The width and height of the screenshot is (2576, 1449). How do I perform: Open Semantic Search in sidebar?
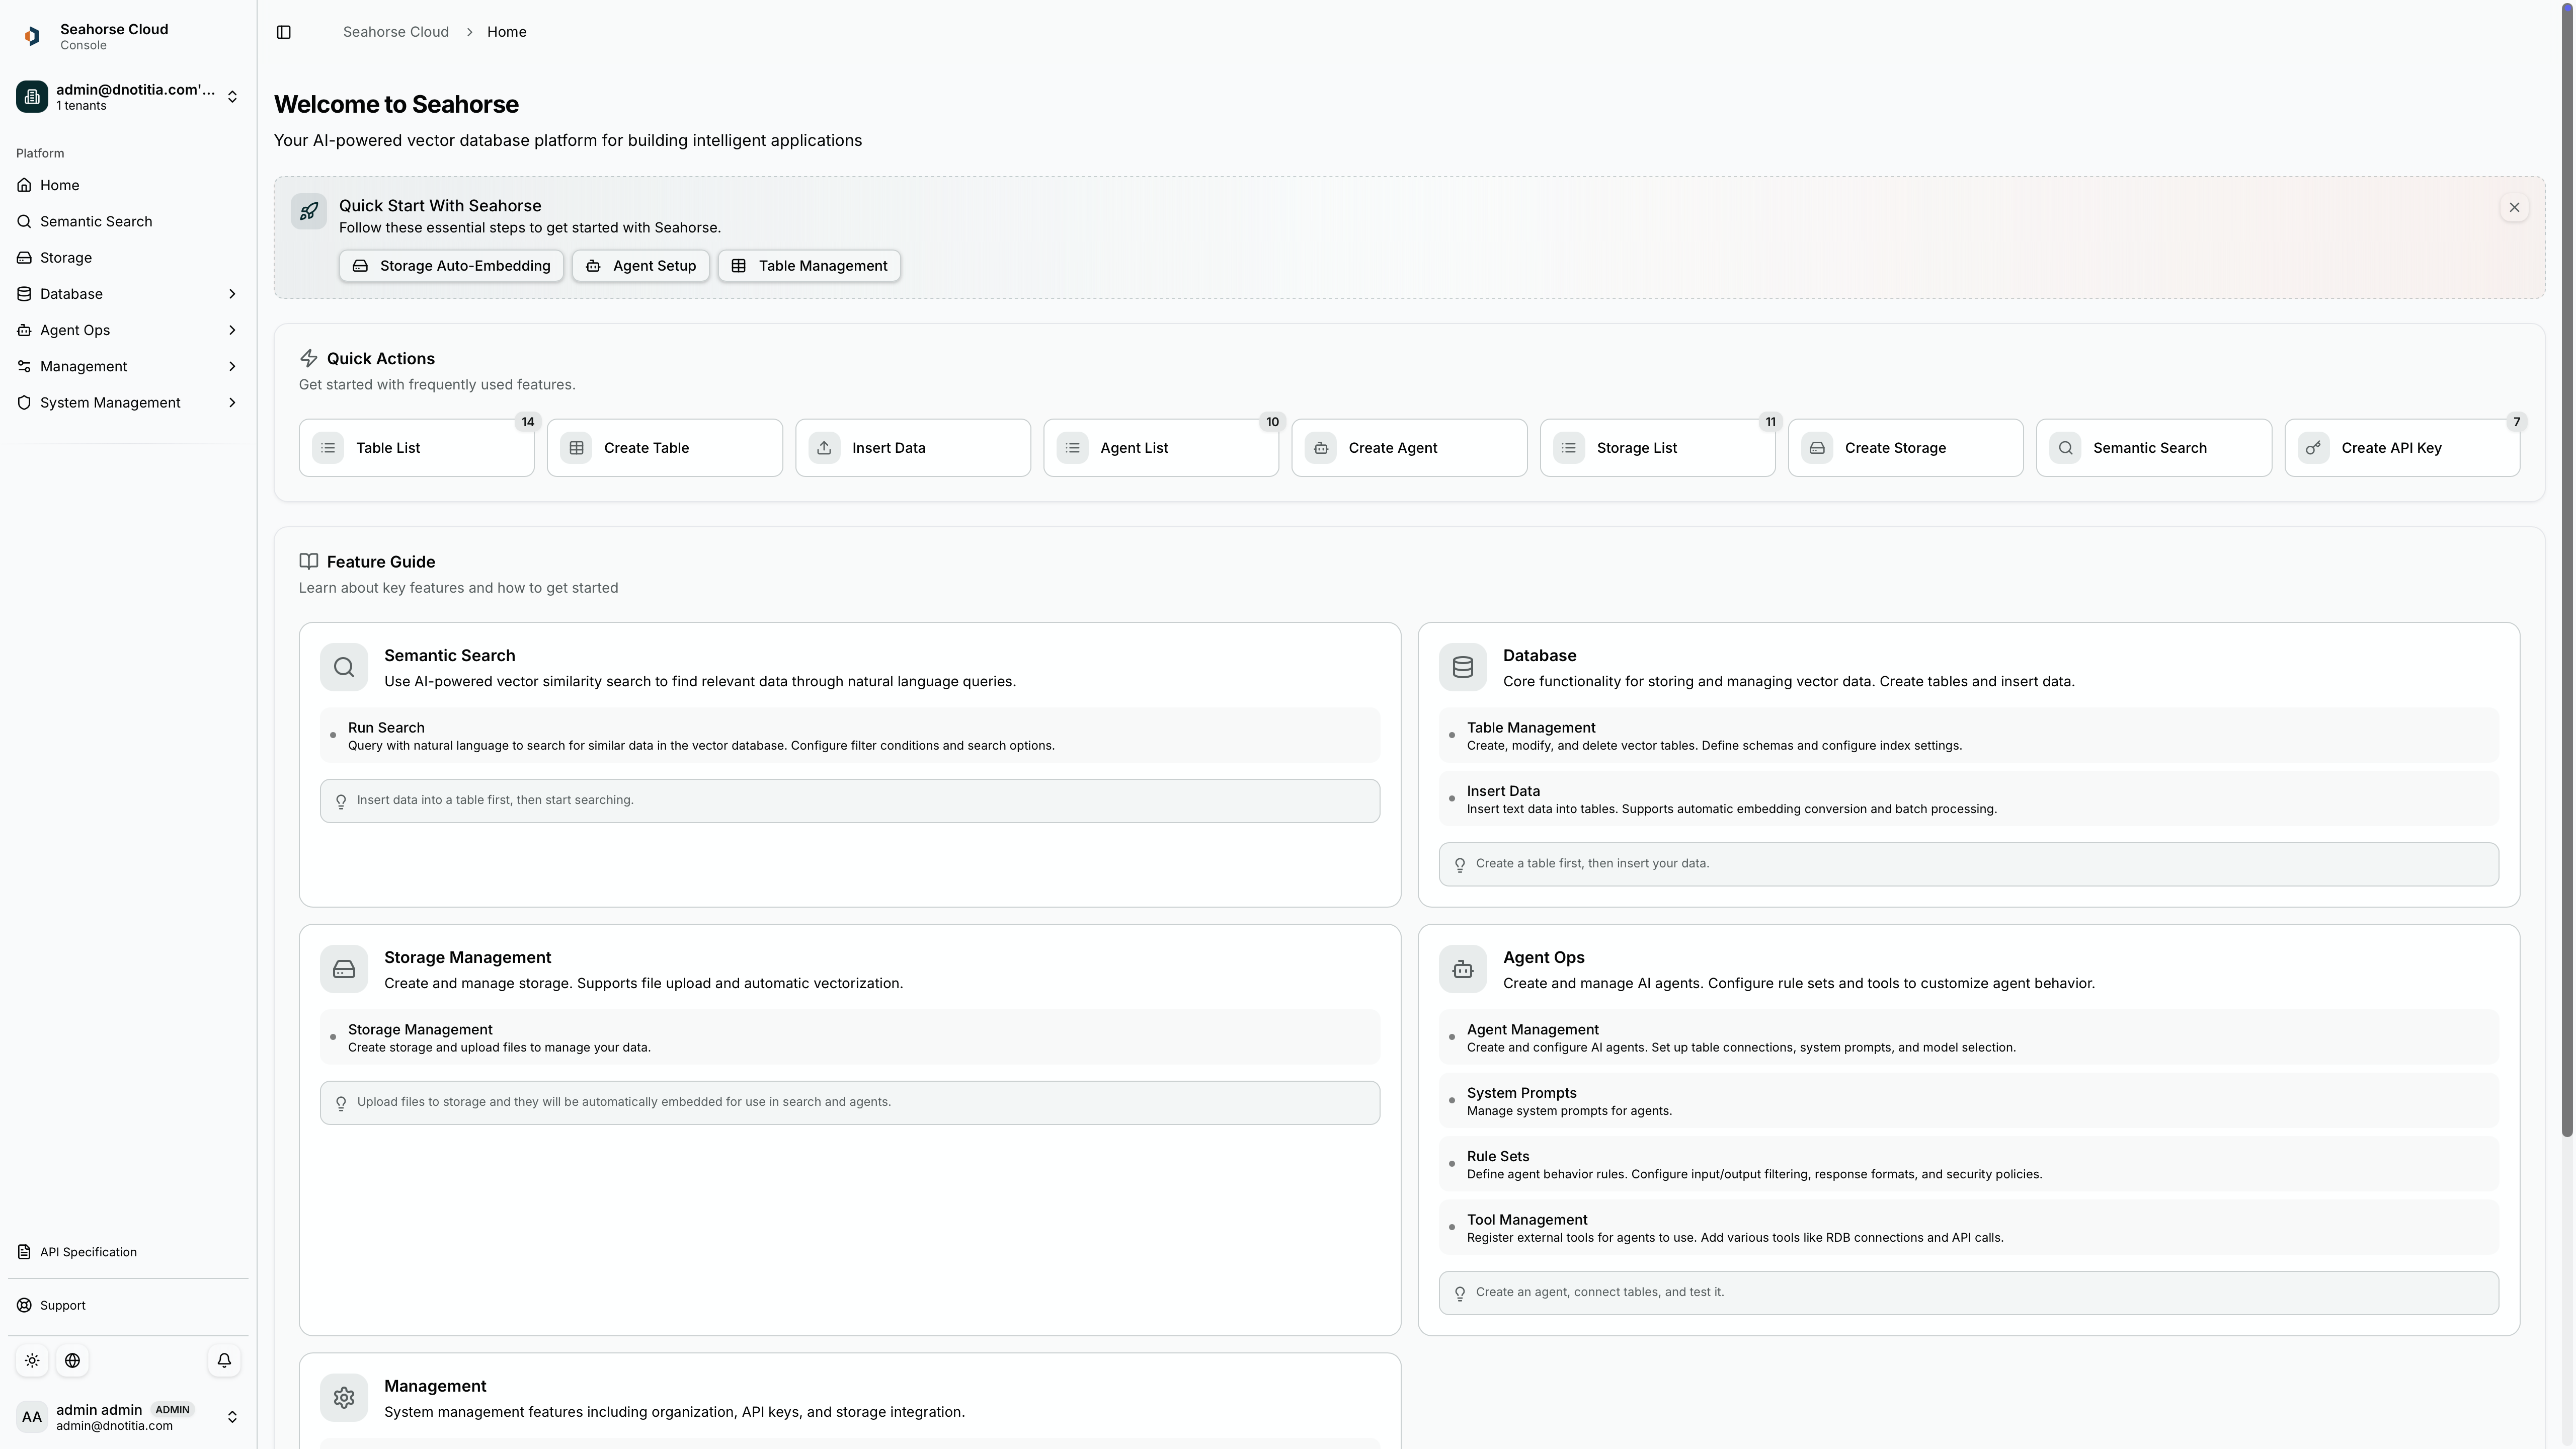tap(96, 221)
